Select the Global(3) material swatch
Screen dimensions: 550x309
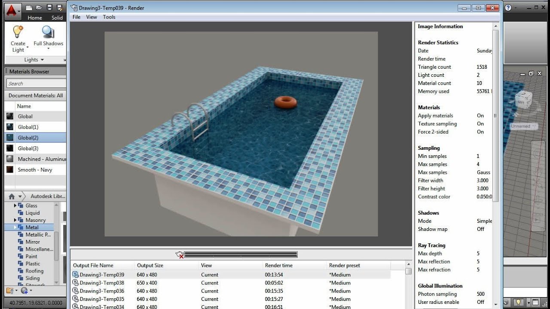(10, 148)
